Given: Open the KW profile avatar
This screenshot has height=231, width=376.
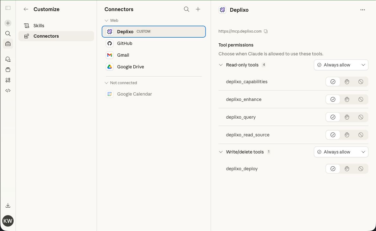Looking at the screenshot, I should 8,221.
